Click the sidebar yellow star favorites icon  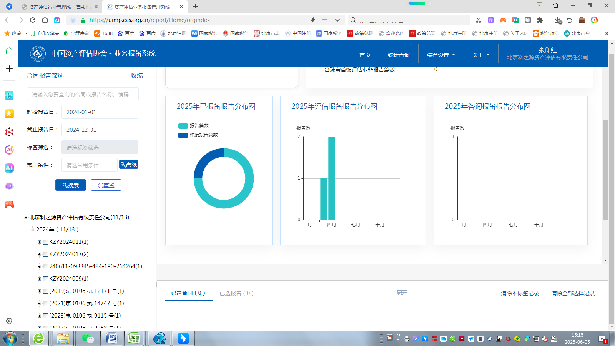pos(9,114)
